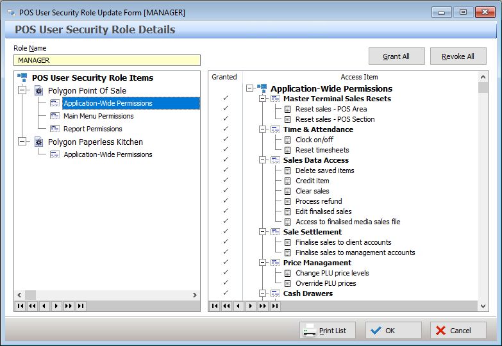This screenshot has width=502, height=346.
Task: Click the Polygon Paperless Kitchen gear icon
Action: pyautogui.click(x=38, y=142)
